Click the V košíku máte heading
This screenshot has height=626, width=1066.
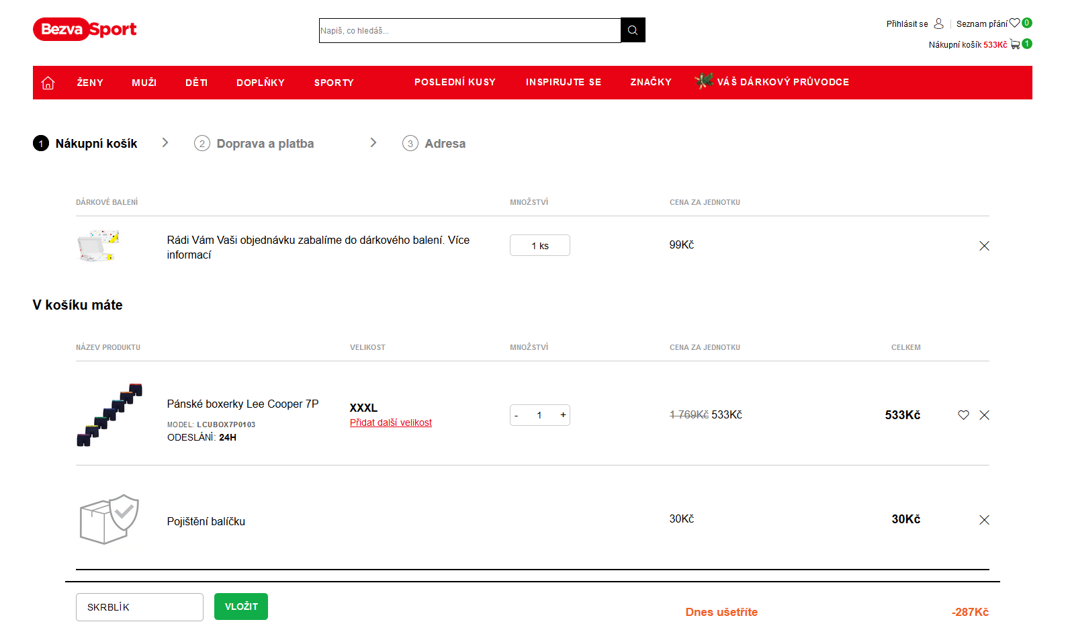pos(78,305)
